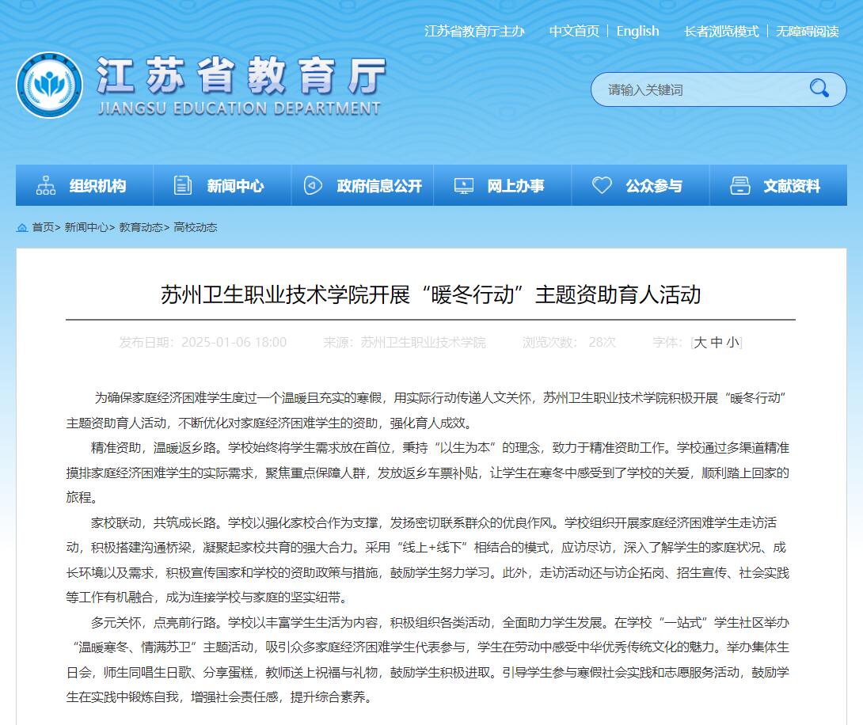Click the 江苏省教育厅主办 link
The width and height of the screenshot is (863, 725).
coord(474,32)
